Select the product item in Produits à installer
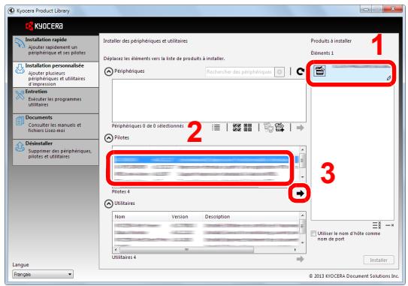Image resolution: width=408 pixels, height=286 pixels. tap(352, 73)
